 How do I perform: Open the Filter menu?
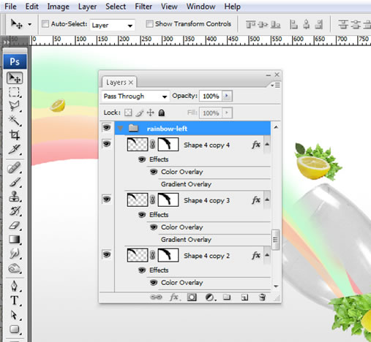click(143, 7)
